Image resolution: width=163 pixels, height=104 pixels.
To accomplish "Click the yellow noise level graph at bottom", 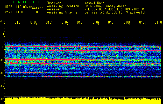I will coord(83,100).
